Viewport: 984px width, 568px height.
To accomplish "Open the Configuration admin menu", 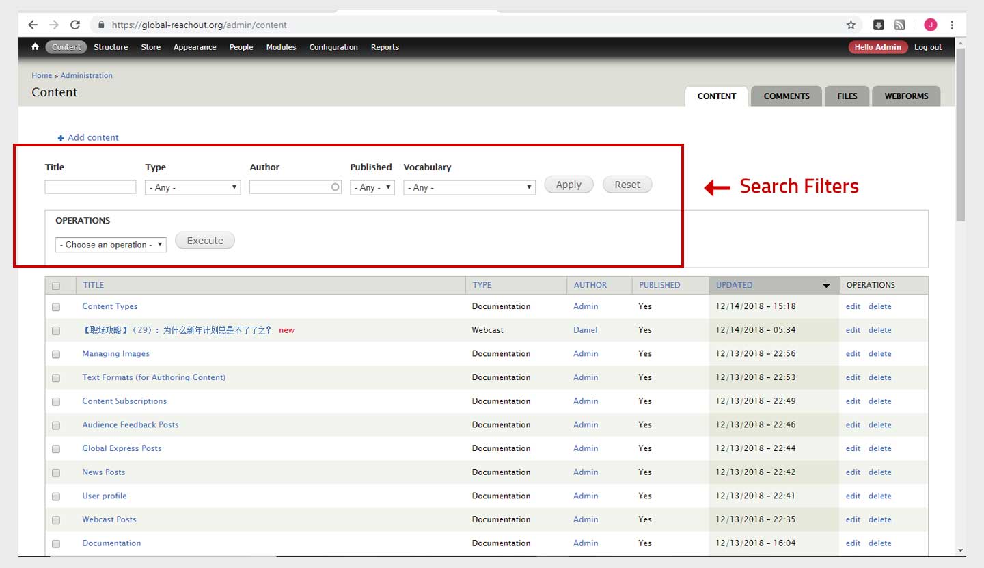I will (333, 47).
